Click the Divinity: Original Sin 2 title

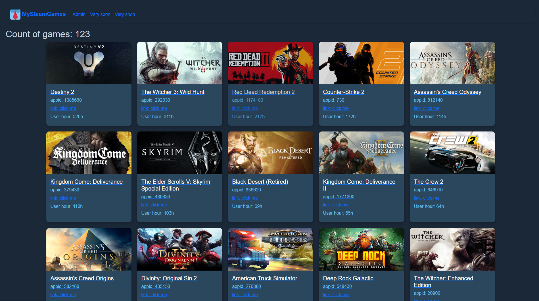point(169,278)
